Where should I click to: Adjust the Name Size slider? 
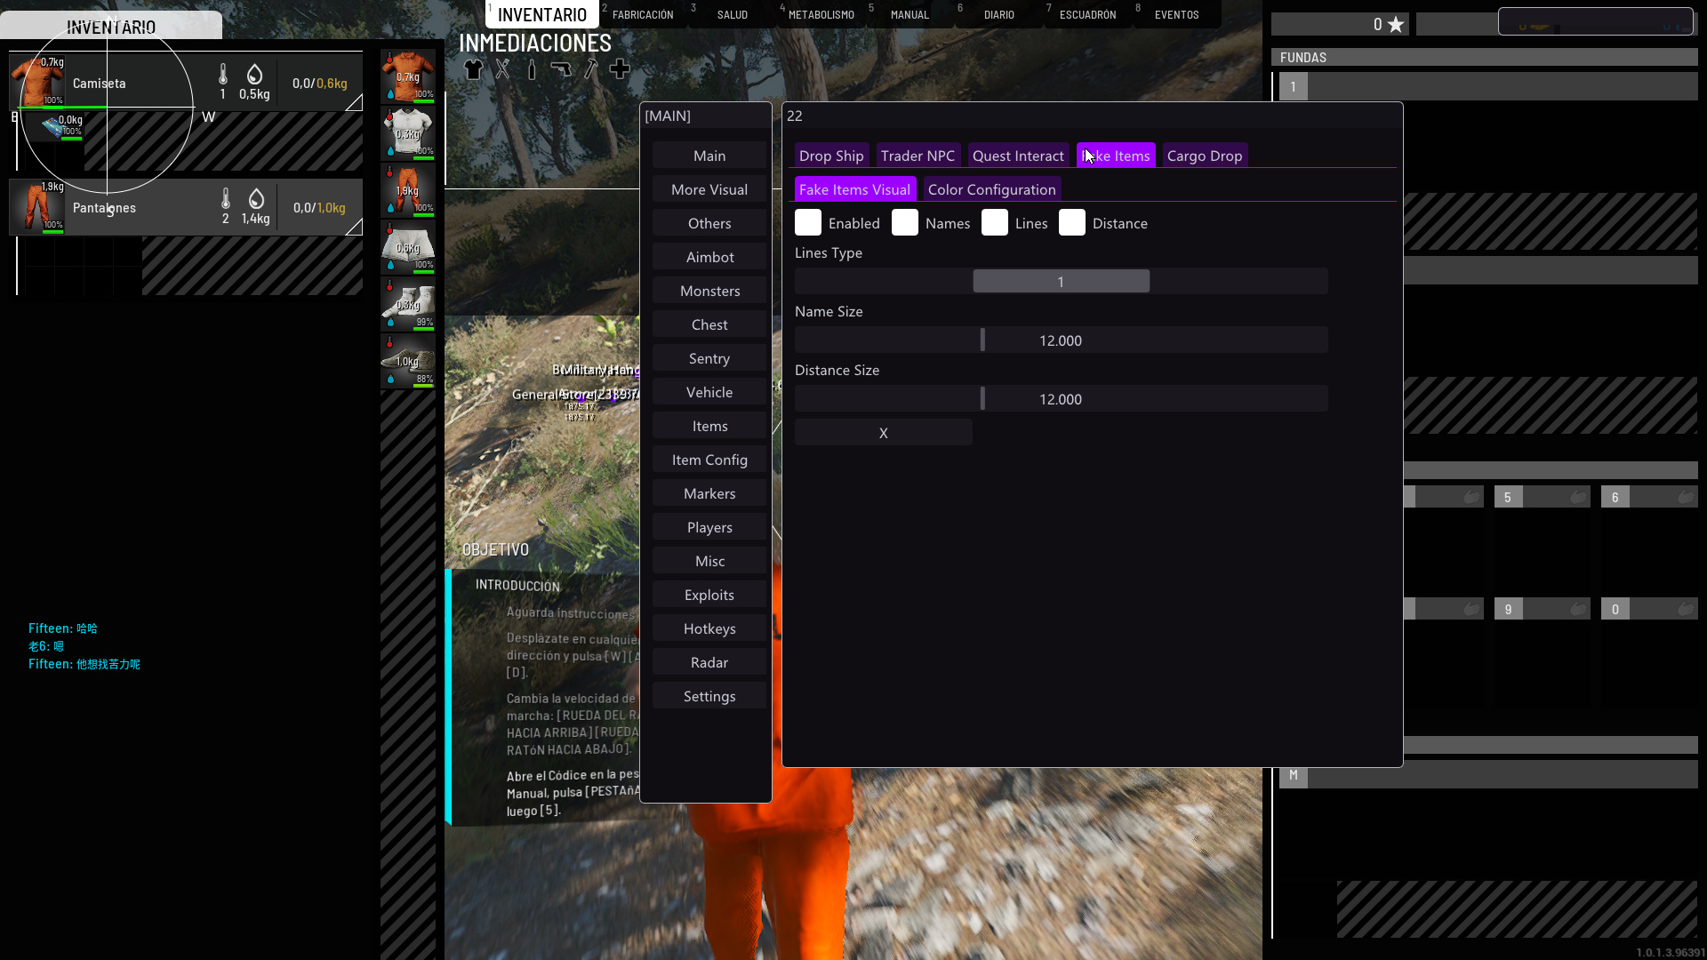point(982,340)
